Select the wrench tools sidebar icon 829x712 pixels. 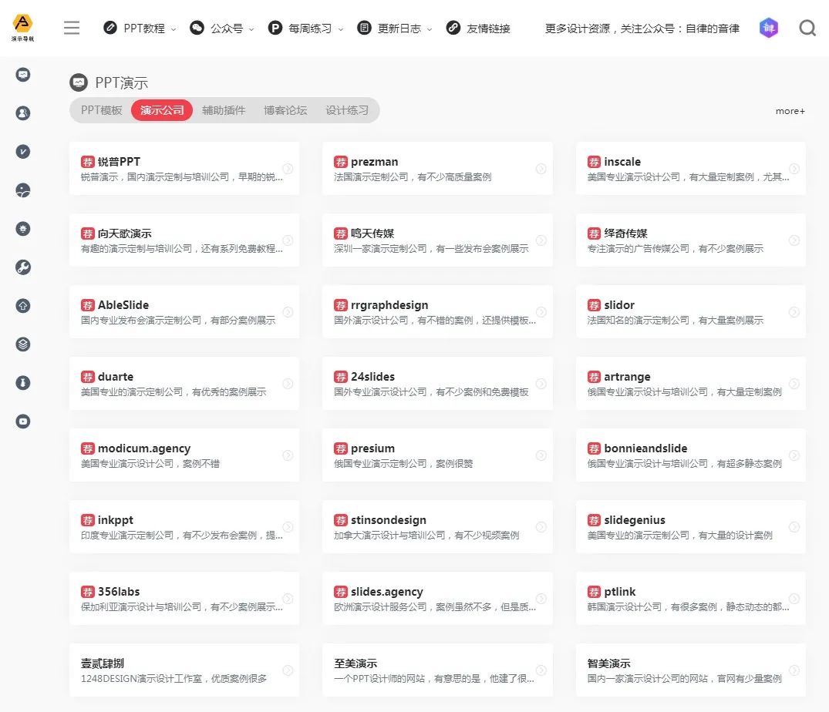tap(22, 267)
